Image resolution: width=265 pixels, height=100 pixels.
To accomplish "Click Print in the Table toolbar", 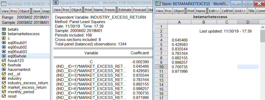I will 191,11.
